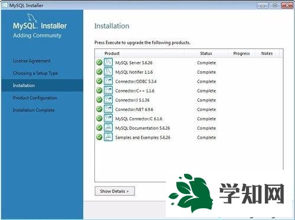Click Complete status for MySQL Connector/C 6.1.6
Screen dimensions: 295x220
tap(206, 119)
